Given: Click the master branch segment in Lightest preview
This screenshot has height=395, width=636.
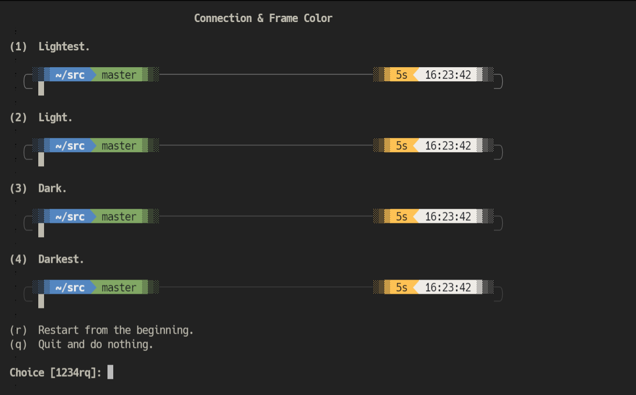Looking at the screenshot, I should pyautogui.click(x=119, y=74).
